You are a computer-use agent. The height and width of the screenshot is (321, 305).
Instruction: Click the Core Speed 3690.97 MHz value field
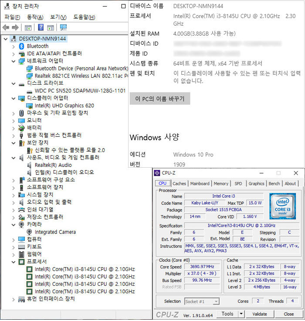tap(202, 267)
